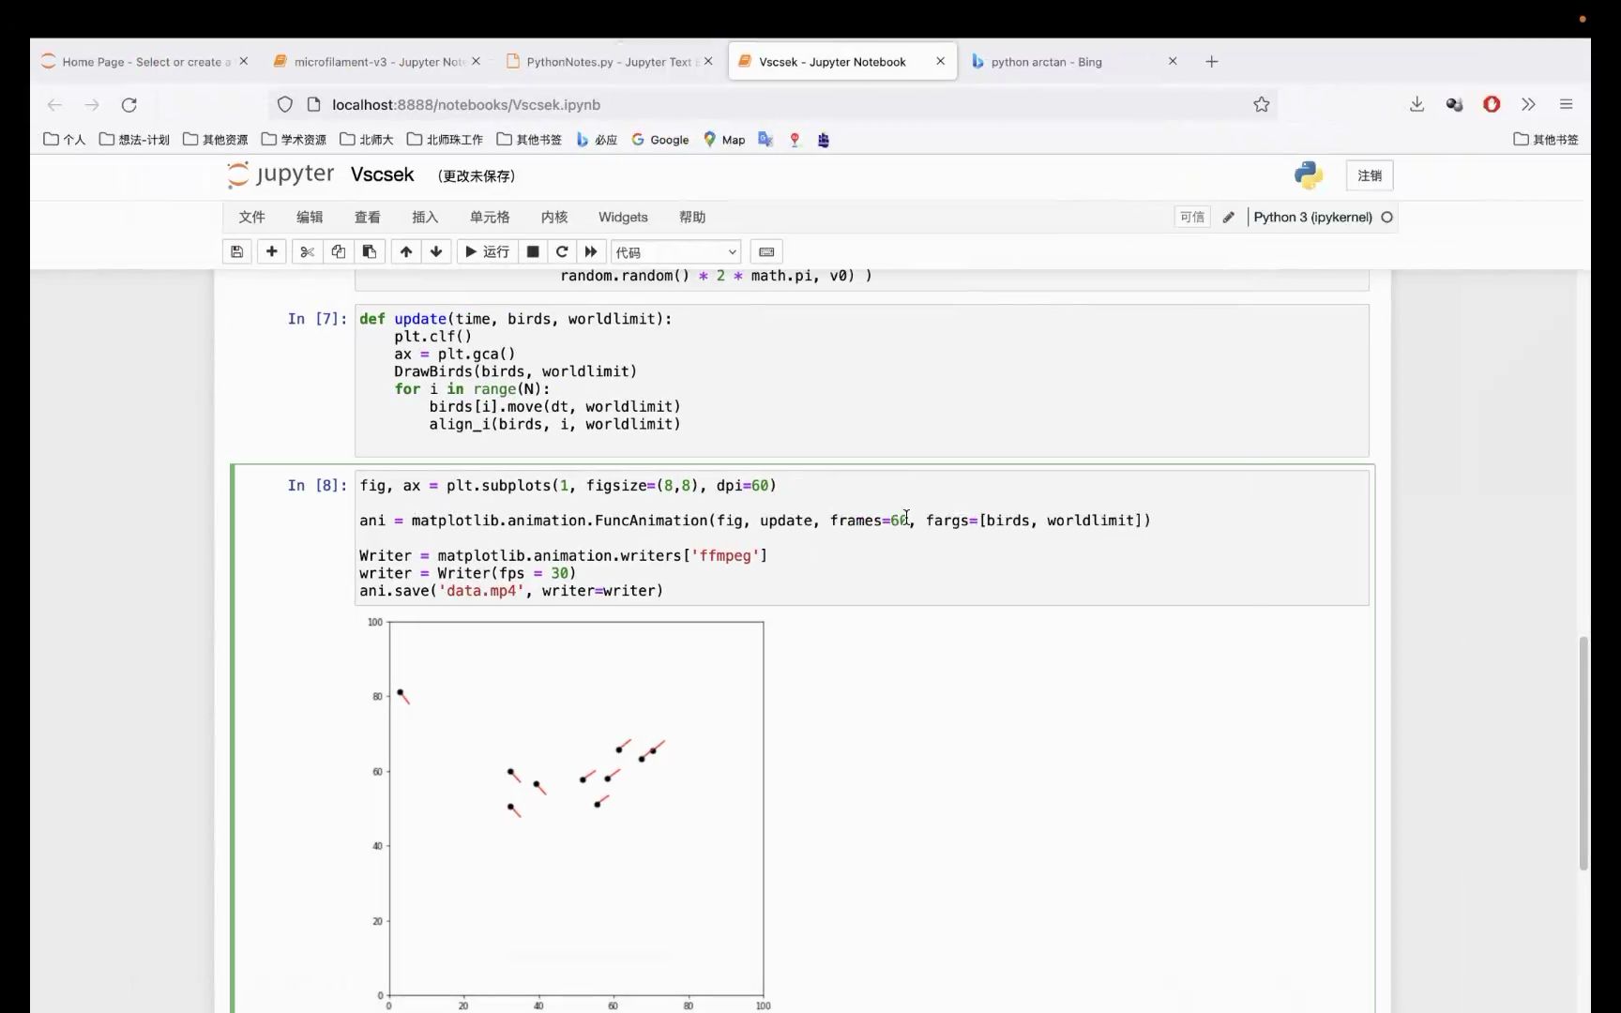Open the right-side 其他书签 folder

point(1546,140)
